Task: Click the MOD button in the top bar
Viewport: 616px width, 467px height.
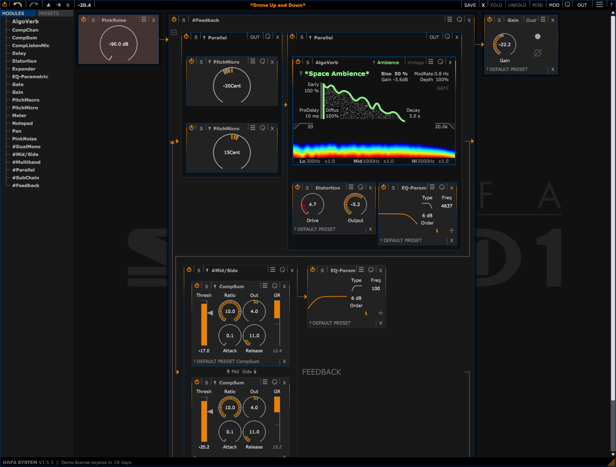Action: (x=554, y=5)
